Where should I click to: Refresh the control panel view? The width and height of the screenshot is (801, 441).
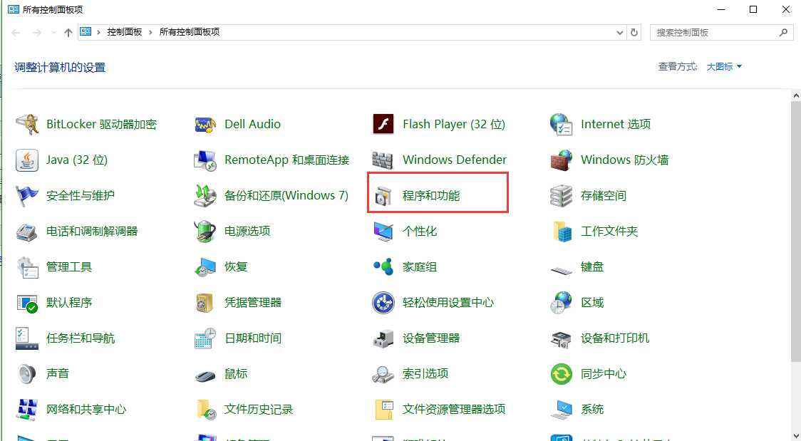(x=634, y=32)
